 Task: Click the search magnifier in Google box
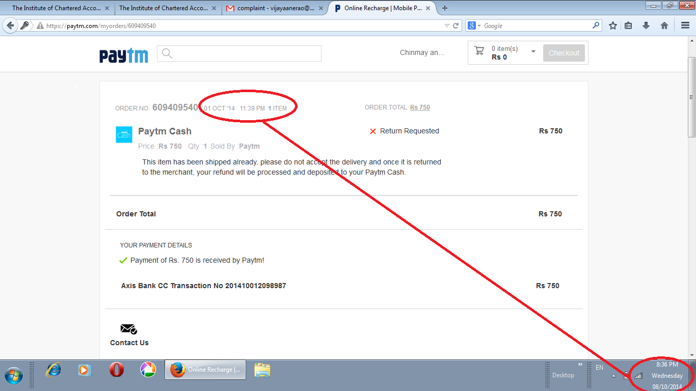[x=596, y=25]
